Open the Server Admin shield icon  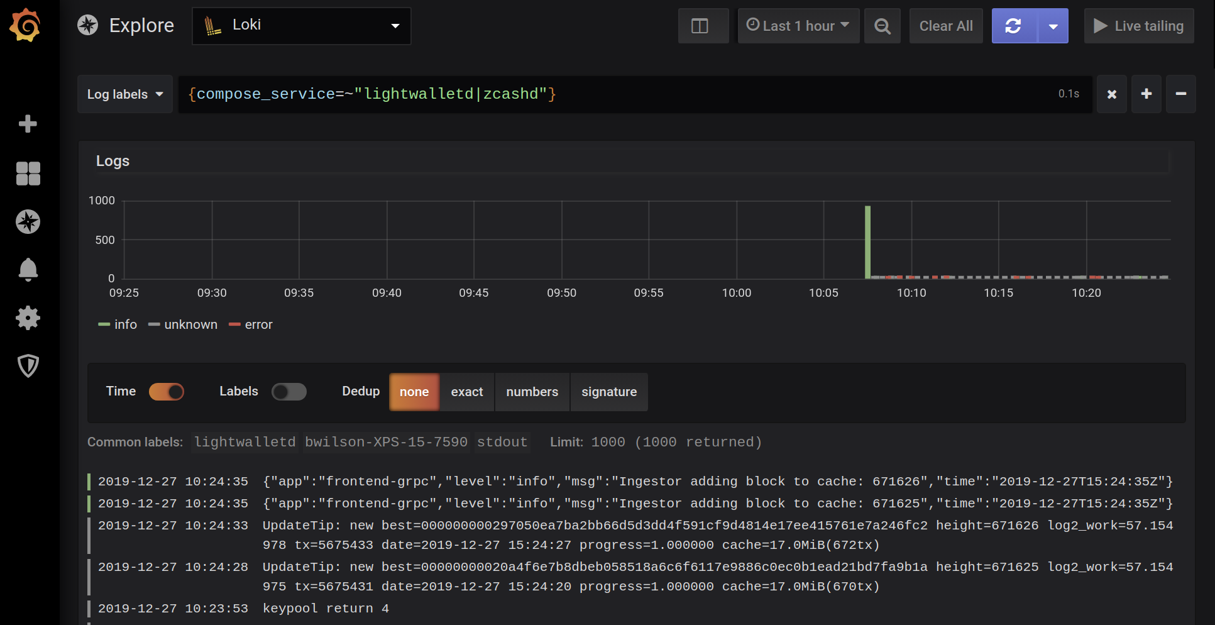(x=28, y=365)
